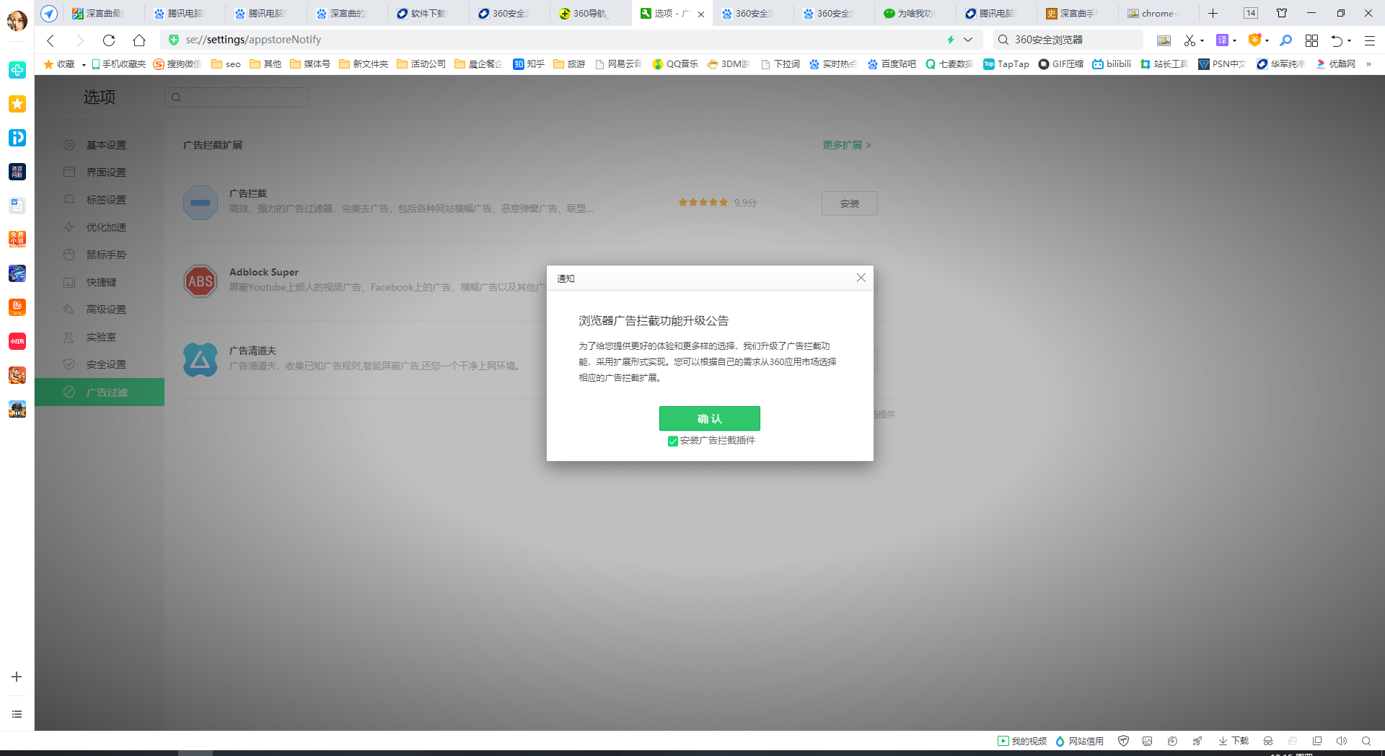The width and height of the screenshot is (1385, 756).
Task: Open the 收藏 favorites star button
Action: pyautogui.click(x=59, y=64)
